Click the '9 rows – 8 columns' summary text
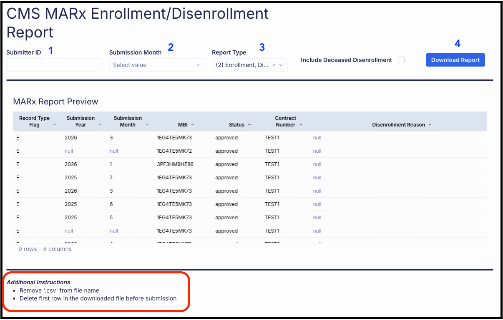Viewport: 503px width, 320px height. (45, 249)
